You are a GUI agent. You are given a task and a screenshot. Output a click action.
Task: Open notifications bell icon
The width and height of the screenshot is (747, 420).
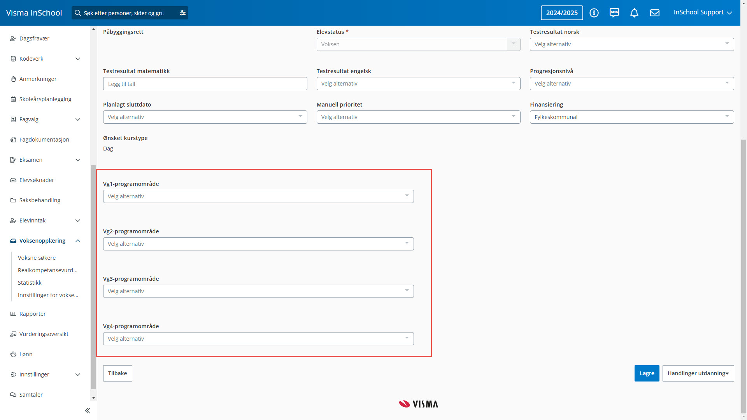pos(634,13)
